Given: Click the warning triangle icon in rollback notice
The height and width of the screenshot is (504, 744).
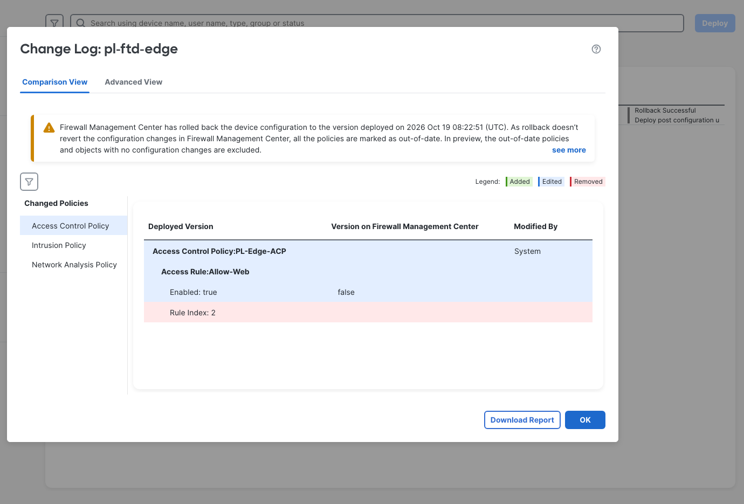Looking at the screenshot, I should tap(49, 128).
